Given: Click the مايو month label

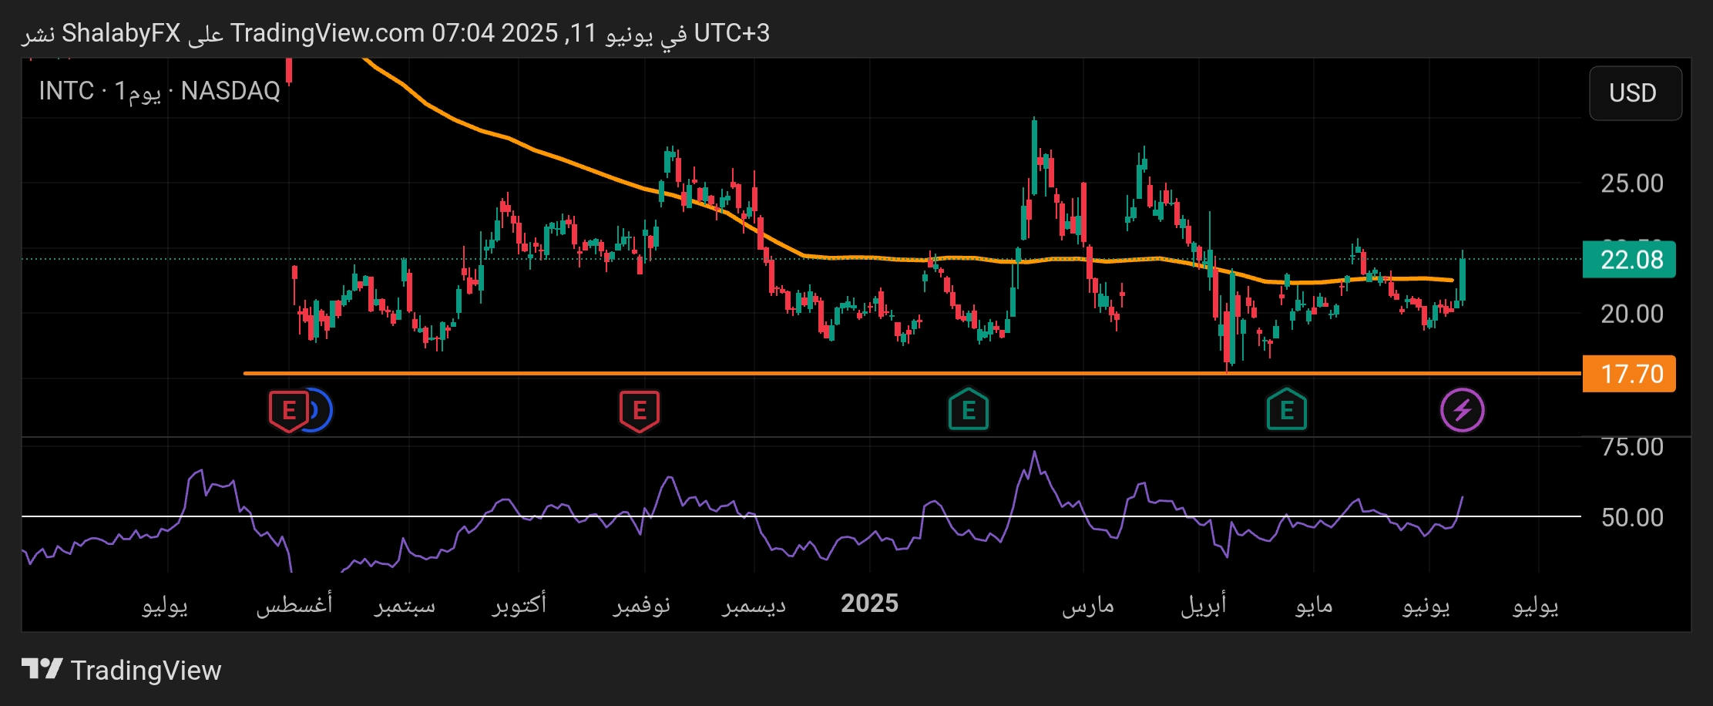Looking at the screenshot, I should [1314, 606].
